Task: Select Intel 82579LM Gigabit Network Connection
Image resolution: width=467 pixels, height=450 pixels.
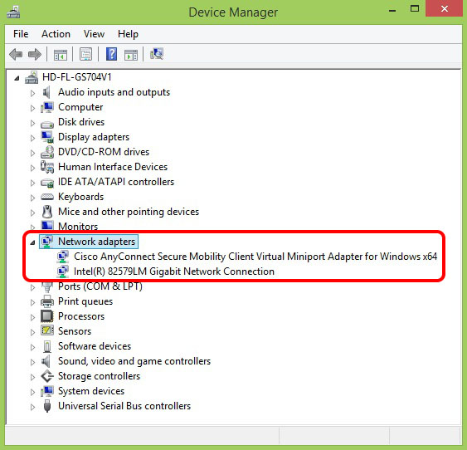Action: (x=174, y=271)
